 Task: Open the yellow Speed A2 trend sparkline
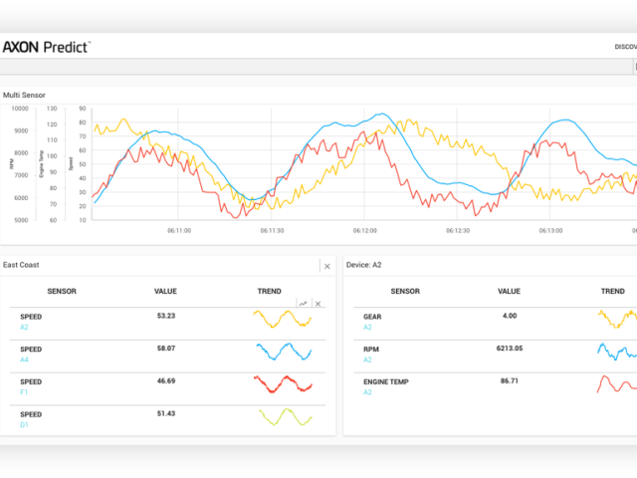pyautogui.click(x=282, y=320)
